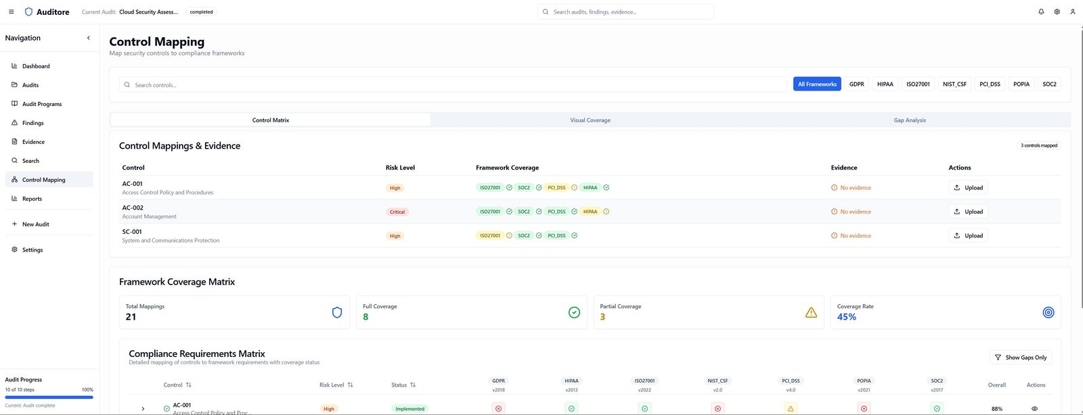Click the Critical risk badge for AC-002

point(397,212)
